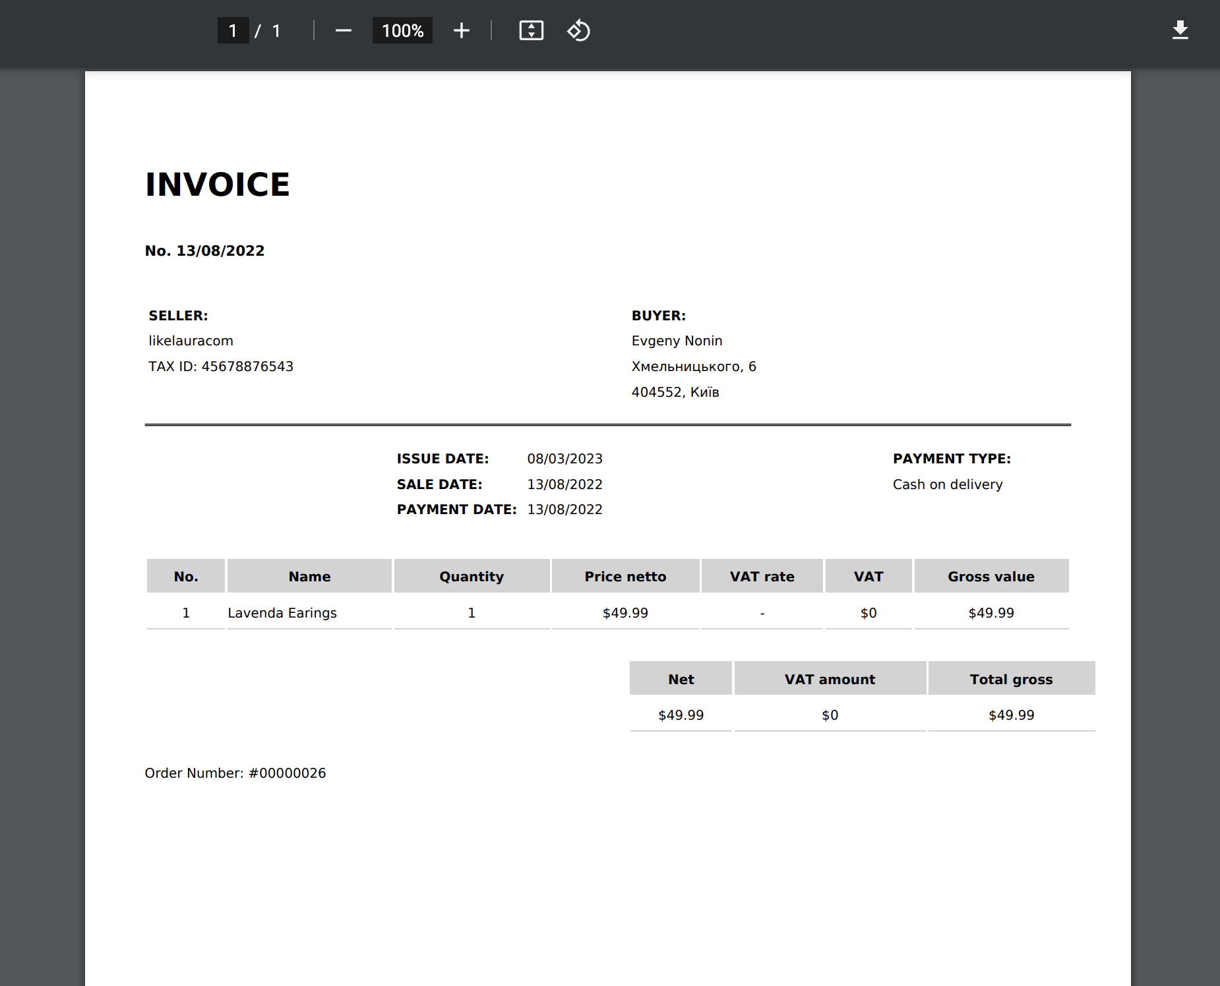Select the 100% zoom level field
This screenshot has width=1220, height=986.
coord(402,31)
